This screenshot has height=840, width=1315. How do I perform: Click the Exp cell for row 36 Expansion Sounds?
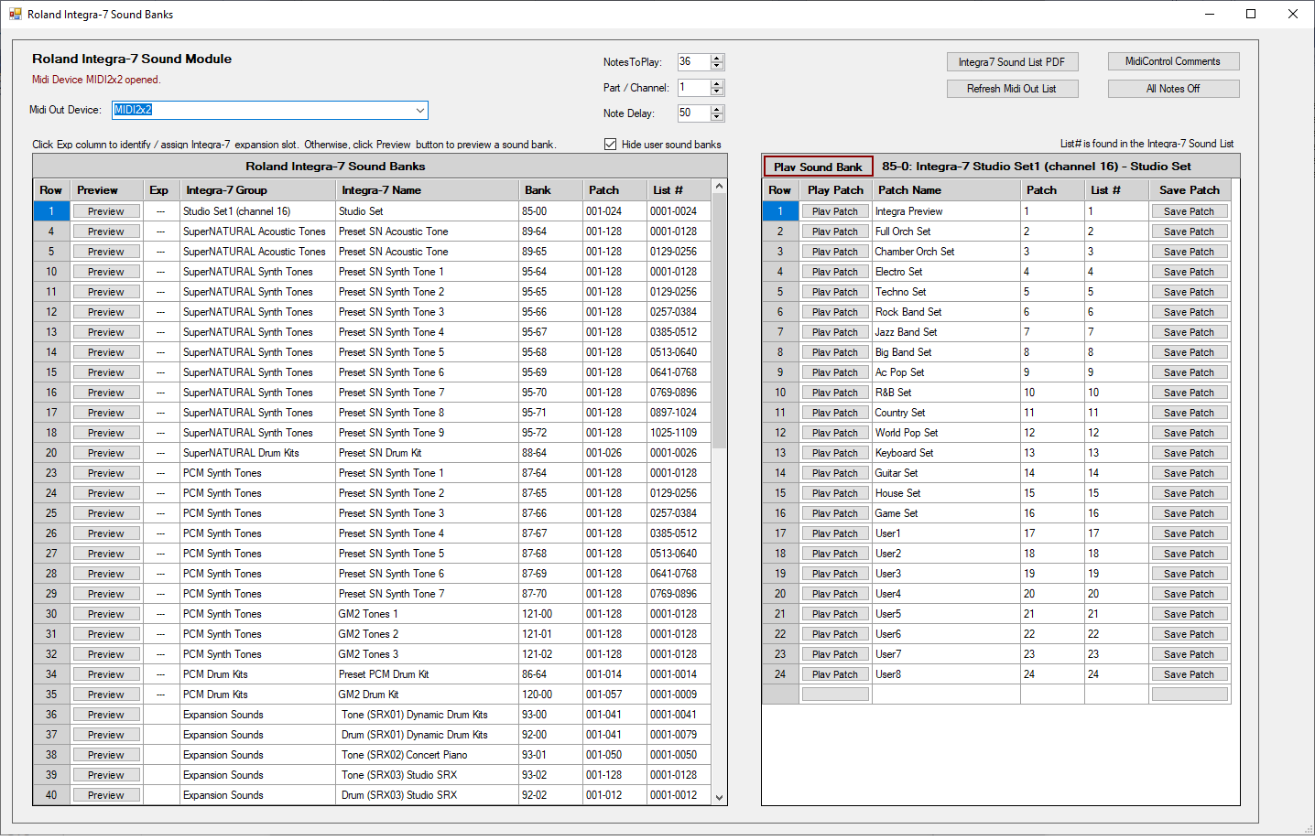tap(160, 715)
